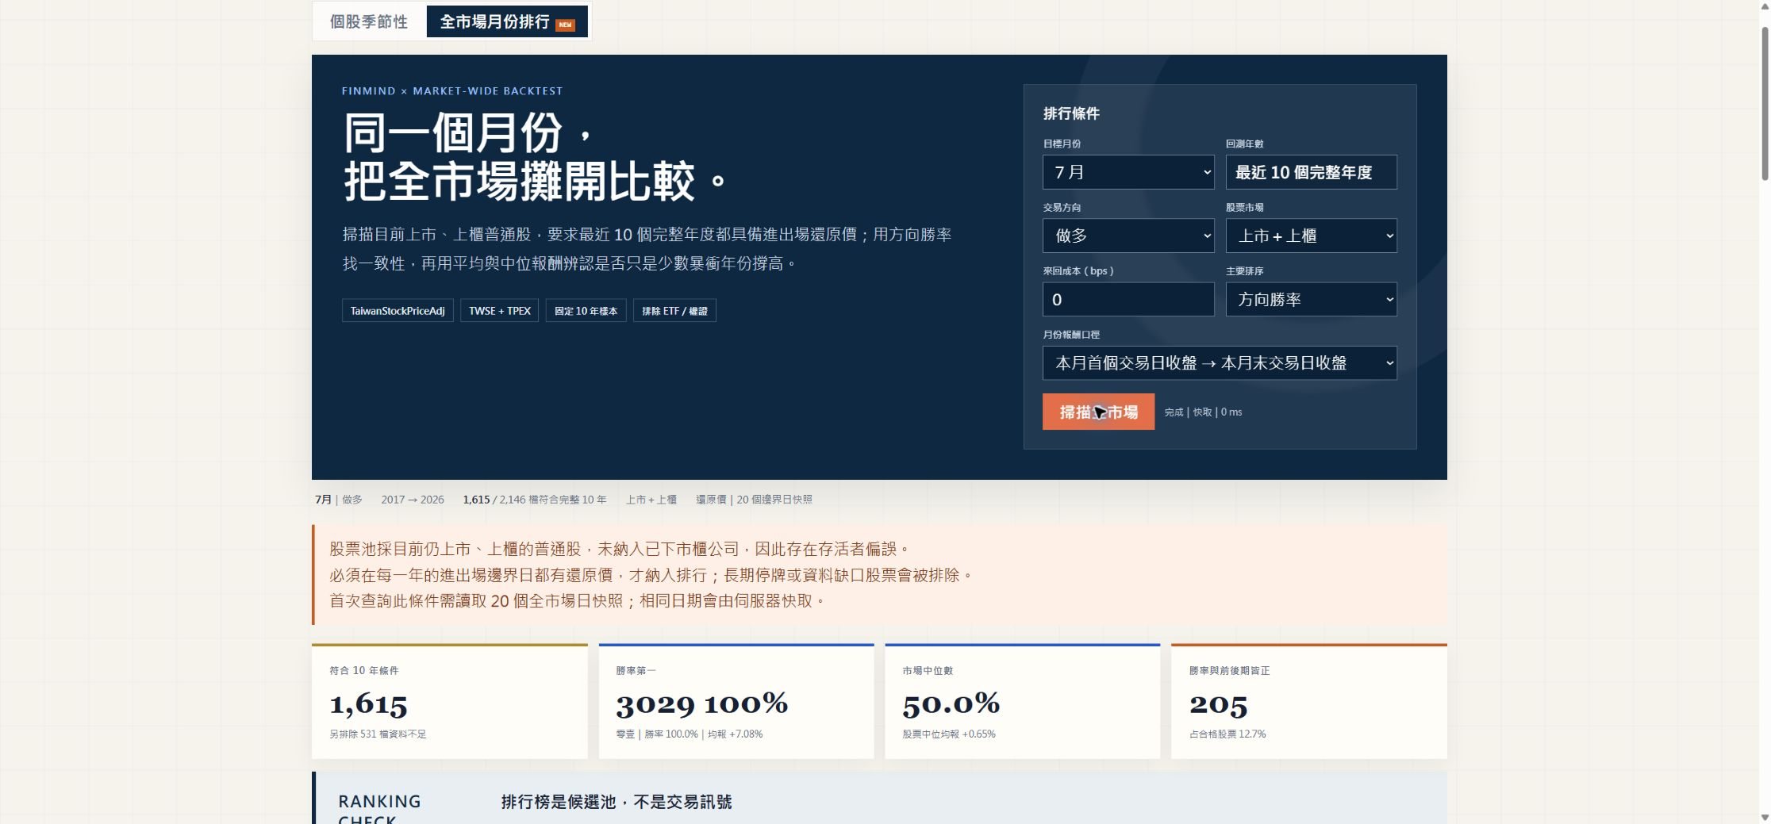This screenshot has height=824, width=1771.
Task: Click the text 另排除 531 檔資料不足
Action: pyautogui.click(x=378, y=734)
